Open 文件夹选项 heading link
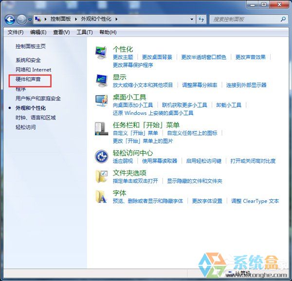Image resolution: width=292 pixels, height=281 pixels. (x=129, y=173)
